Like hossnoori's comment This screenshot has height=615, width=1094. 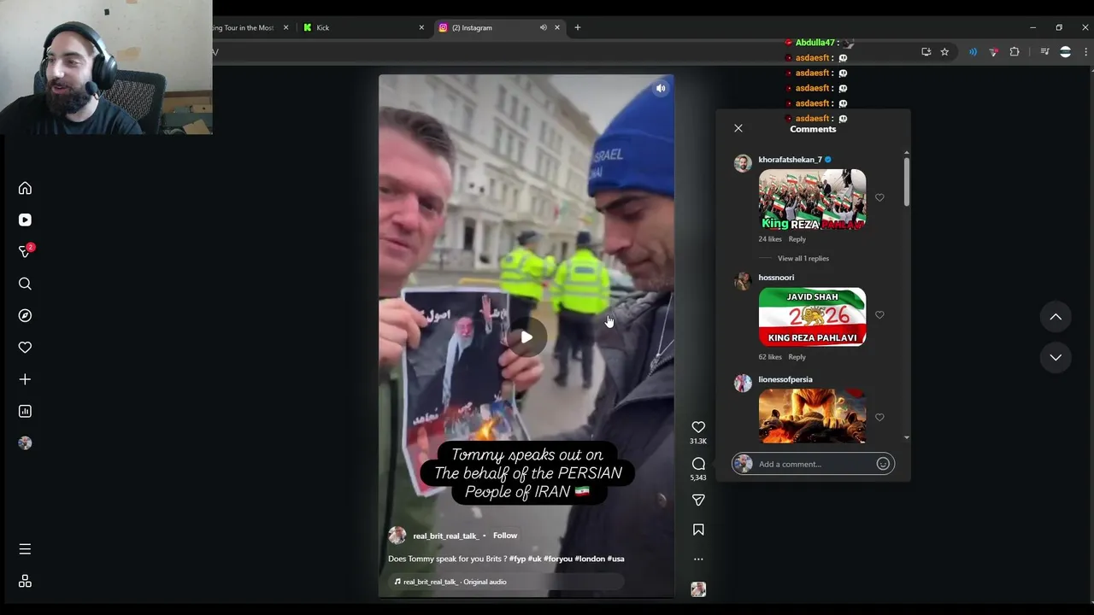point(879,315)
